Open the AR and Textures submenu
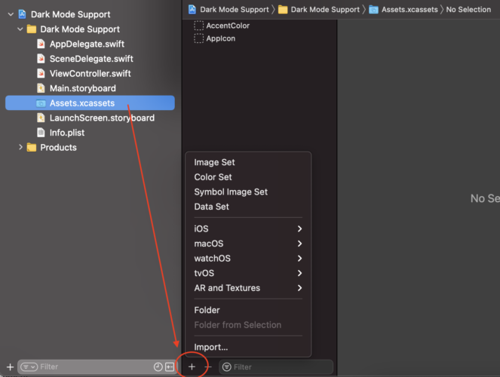This screenshot has width=500, height=377. coord(248,288)
